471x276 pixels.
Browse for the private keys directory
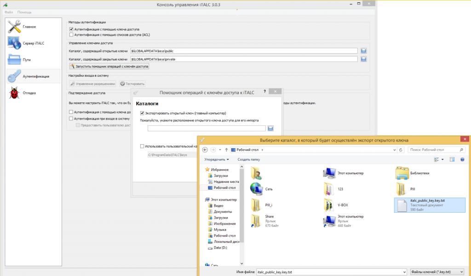pyautogui.click(x=363, y=59)
